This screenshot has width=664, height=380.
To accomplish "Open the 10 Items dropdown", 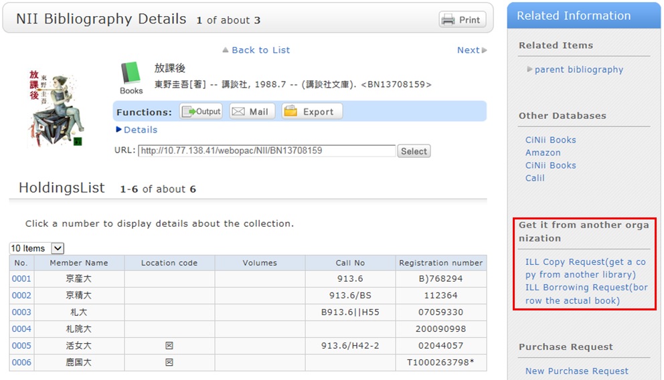I will [x=37, y=248].
